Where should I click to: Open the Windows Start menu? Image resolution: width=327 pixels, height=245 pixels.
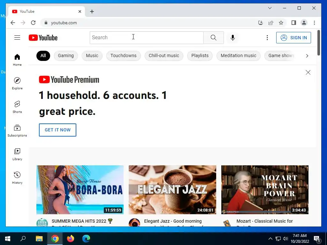coord(8,239)
